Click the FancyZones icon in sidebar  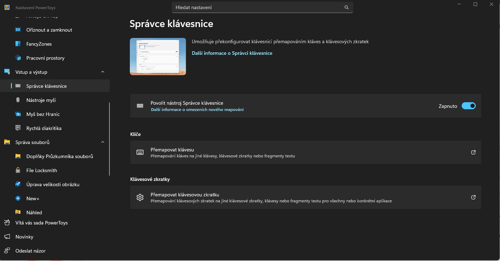point(18,44)
